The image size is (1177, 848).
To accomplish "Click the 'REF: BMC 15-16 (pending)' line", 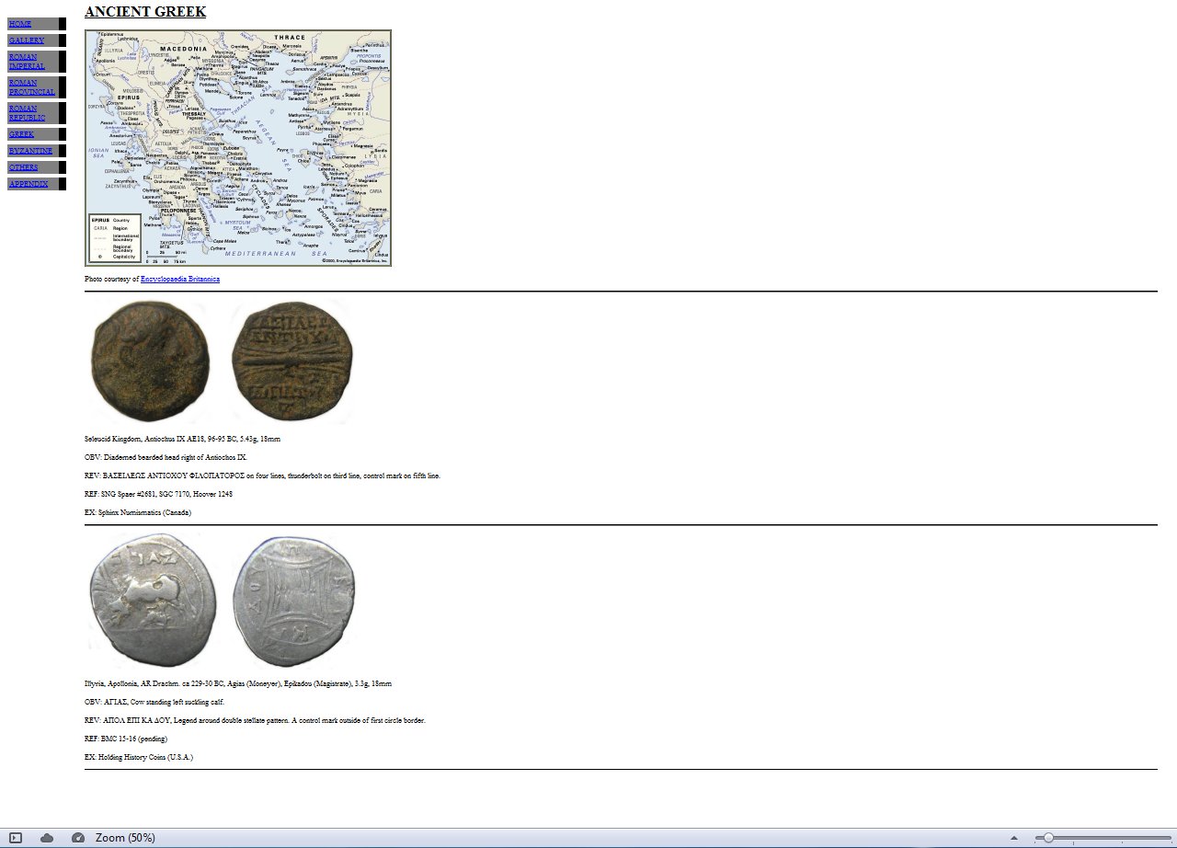I will [x=126, y=739].
